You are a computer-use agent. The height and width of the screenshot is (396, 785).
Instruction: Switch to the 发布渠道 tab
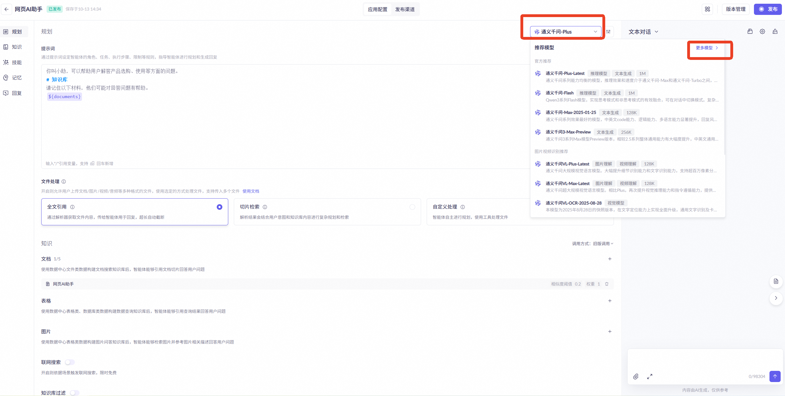click(x=405, y=9)
